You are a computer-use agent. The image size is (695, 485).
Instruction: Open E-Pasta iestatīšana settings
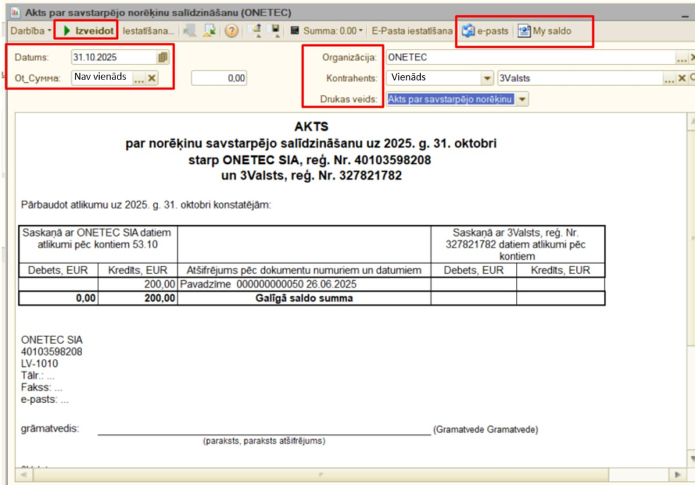pyautogui.click(x=412, y=31)
